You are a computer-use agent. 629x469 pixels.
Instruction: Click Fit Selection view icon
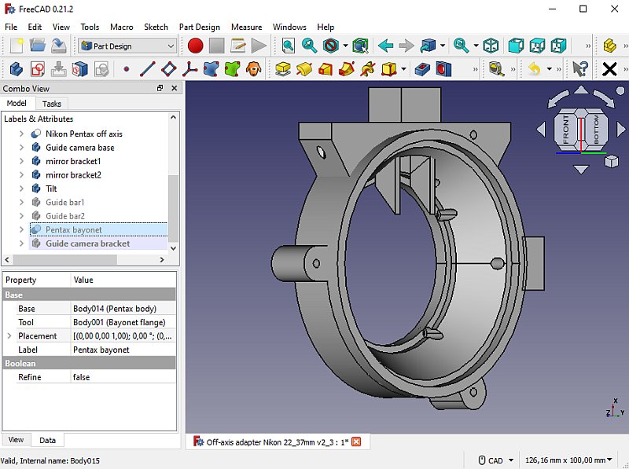(x=309, y=46)
